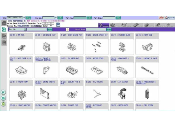Click the search button next to VIN field
Screen dimensions: 175x127
pyautogui.click(x=29, y=18)
